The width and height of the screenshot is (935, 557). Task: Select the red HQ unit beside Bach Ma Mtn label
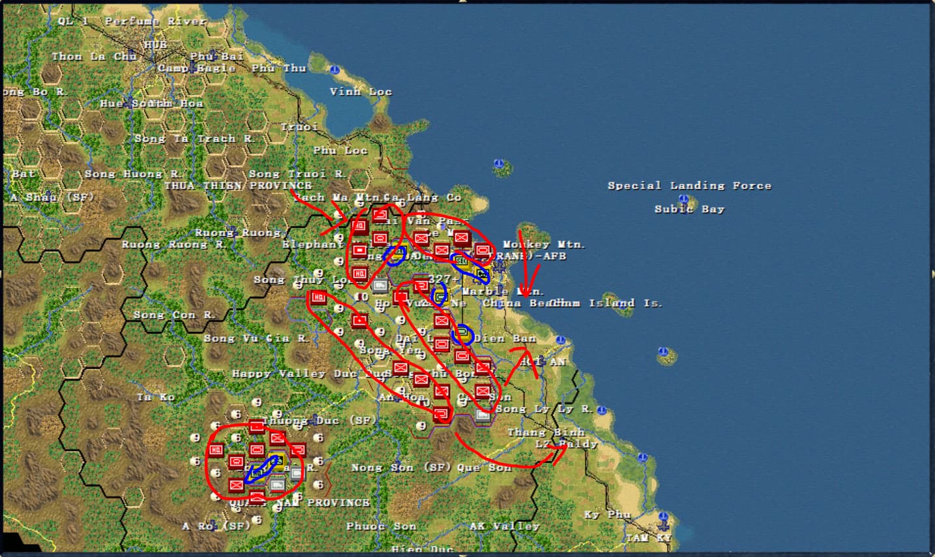(360, 227)
